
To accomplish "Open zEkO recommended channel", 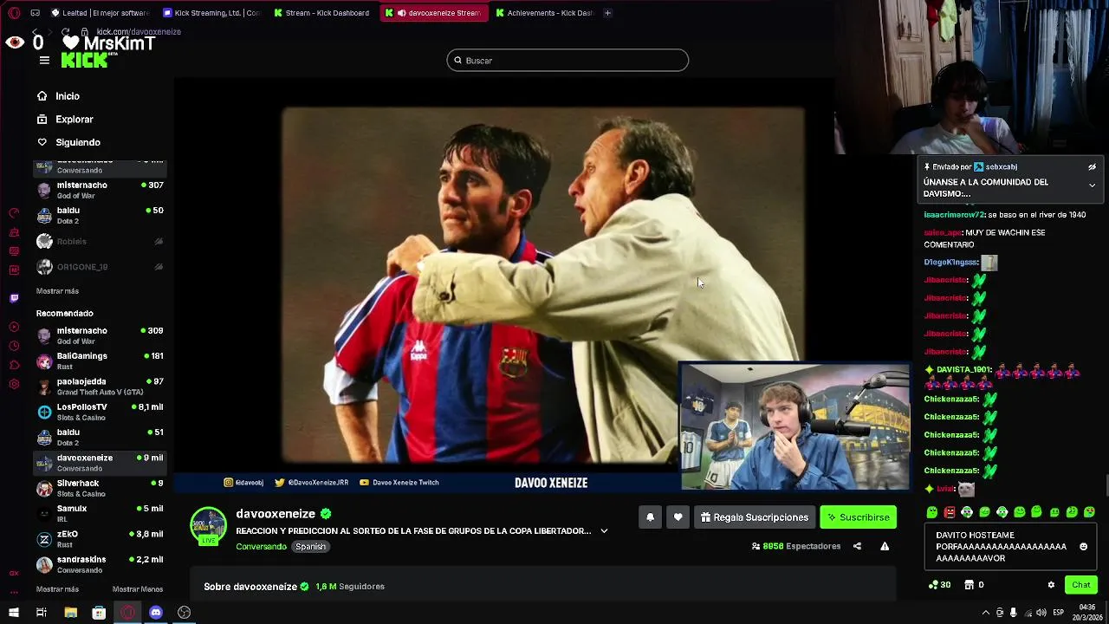I will (100, 539).
